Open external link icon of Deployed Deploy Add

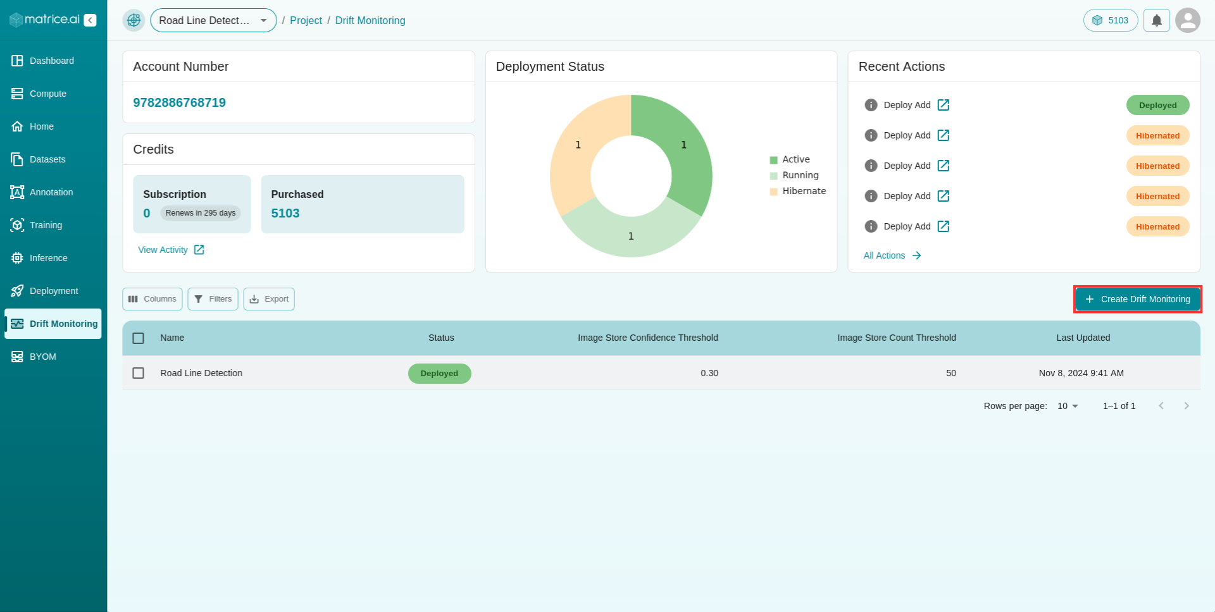click(944, 105)
